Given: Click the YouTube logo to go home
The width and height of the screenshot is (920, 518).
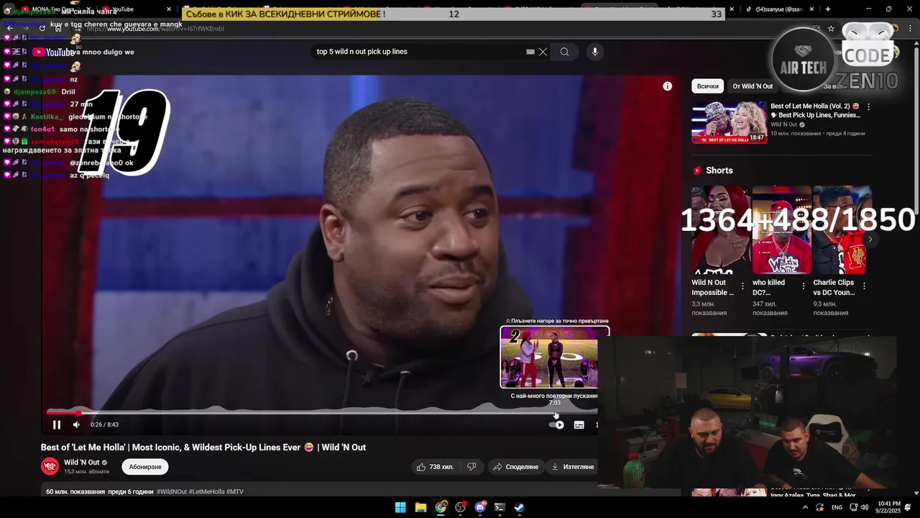Looking at the screenshot, I should click(x=54, y=52).
